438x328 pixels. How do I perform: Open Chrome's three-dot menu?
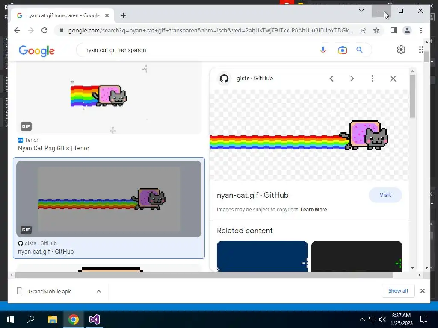(x=421, y=30)
